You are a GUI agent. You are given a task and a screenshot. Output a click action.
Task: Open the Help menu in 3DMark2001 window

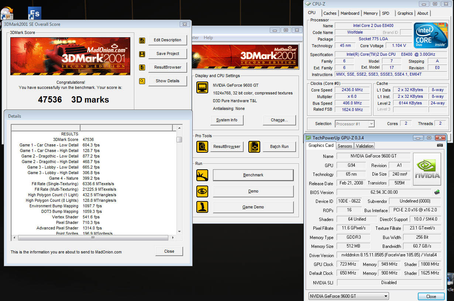[x=208, y=38]
